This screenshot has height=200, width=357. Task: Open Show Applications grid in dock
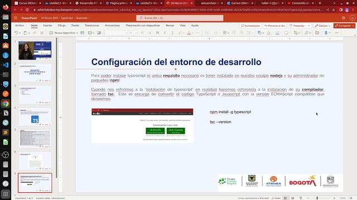pyautogui.click(x=6, y=194)
